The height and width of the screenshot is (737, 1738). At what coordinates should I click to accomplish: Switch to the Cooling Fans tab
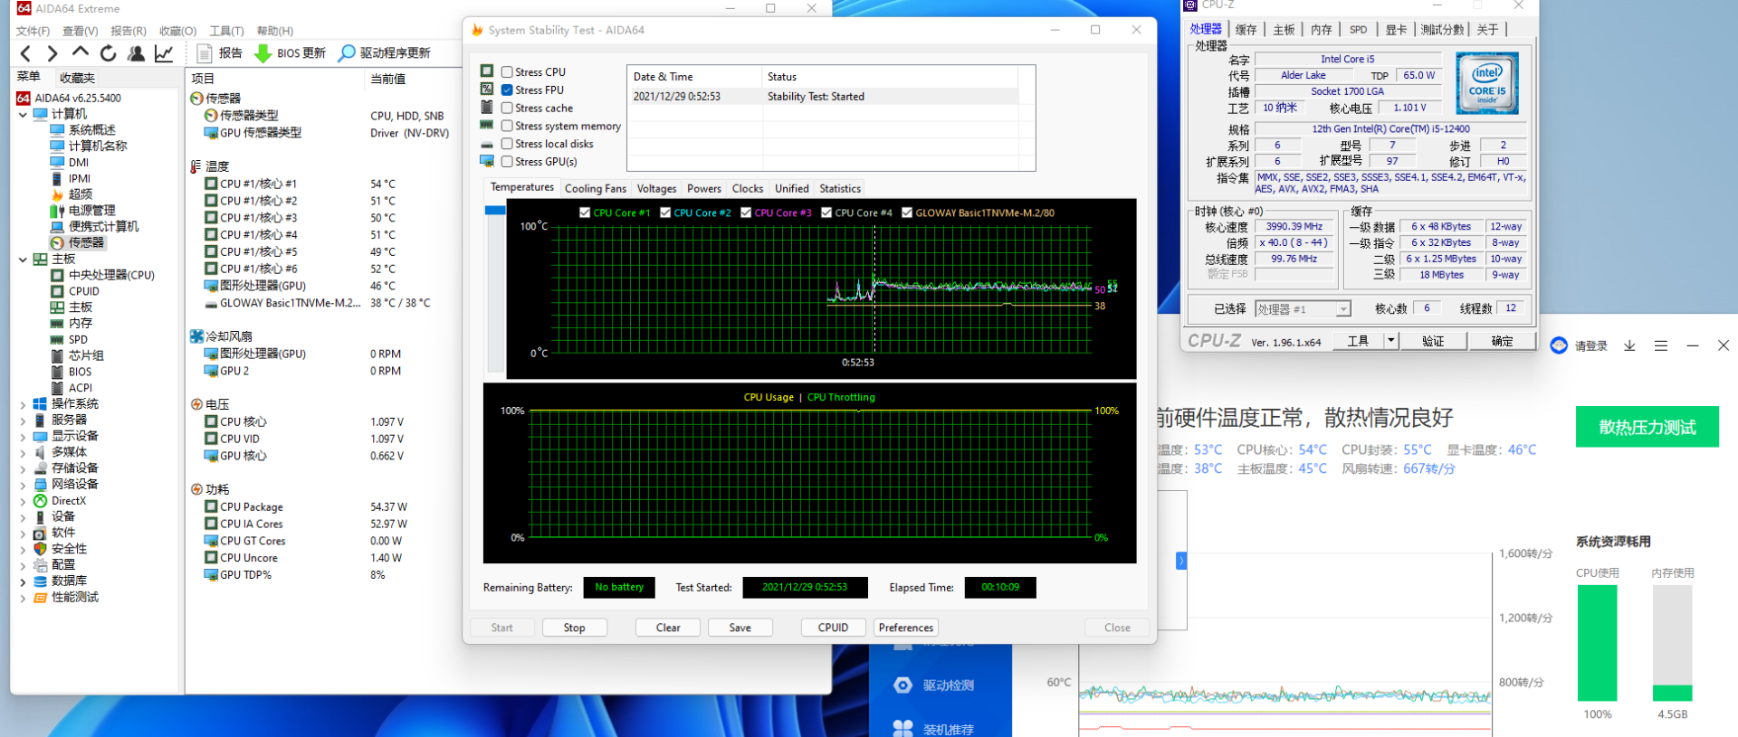coord(595,188)
